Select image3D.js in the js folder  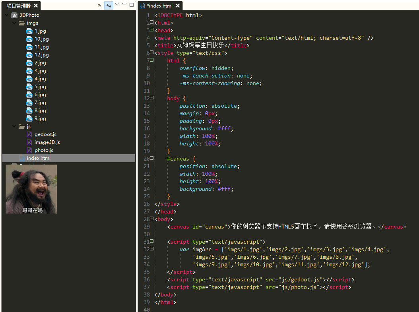pyautogui.click(x=47, y=142)
